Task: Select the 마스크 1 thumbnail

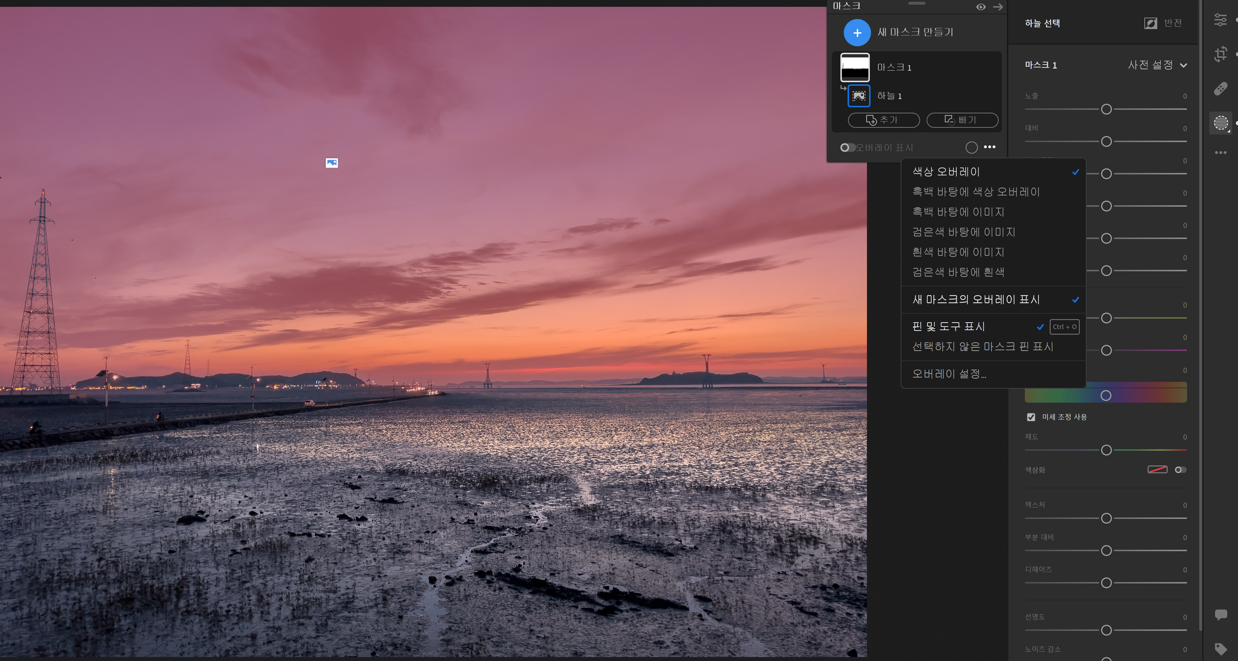Action: click(854, 67)
